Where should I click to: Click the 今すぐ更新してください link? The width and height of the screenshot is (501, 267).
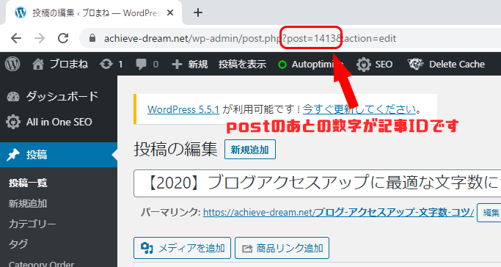pos(359,109)
